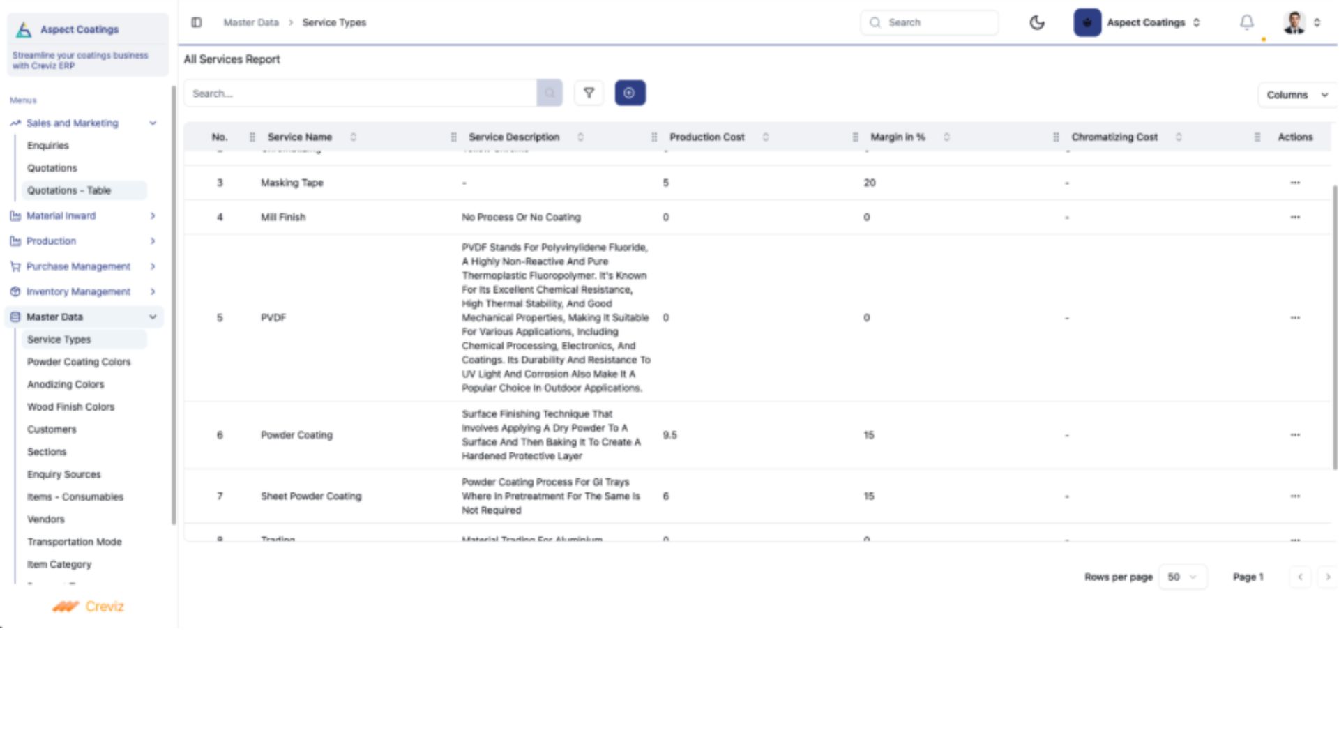Image resolution: width=1339 pixels, height=753 pixels.
Task: Go to next page arrow
Action: click(1327, 577)
